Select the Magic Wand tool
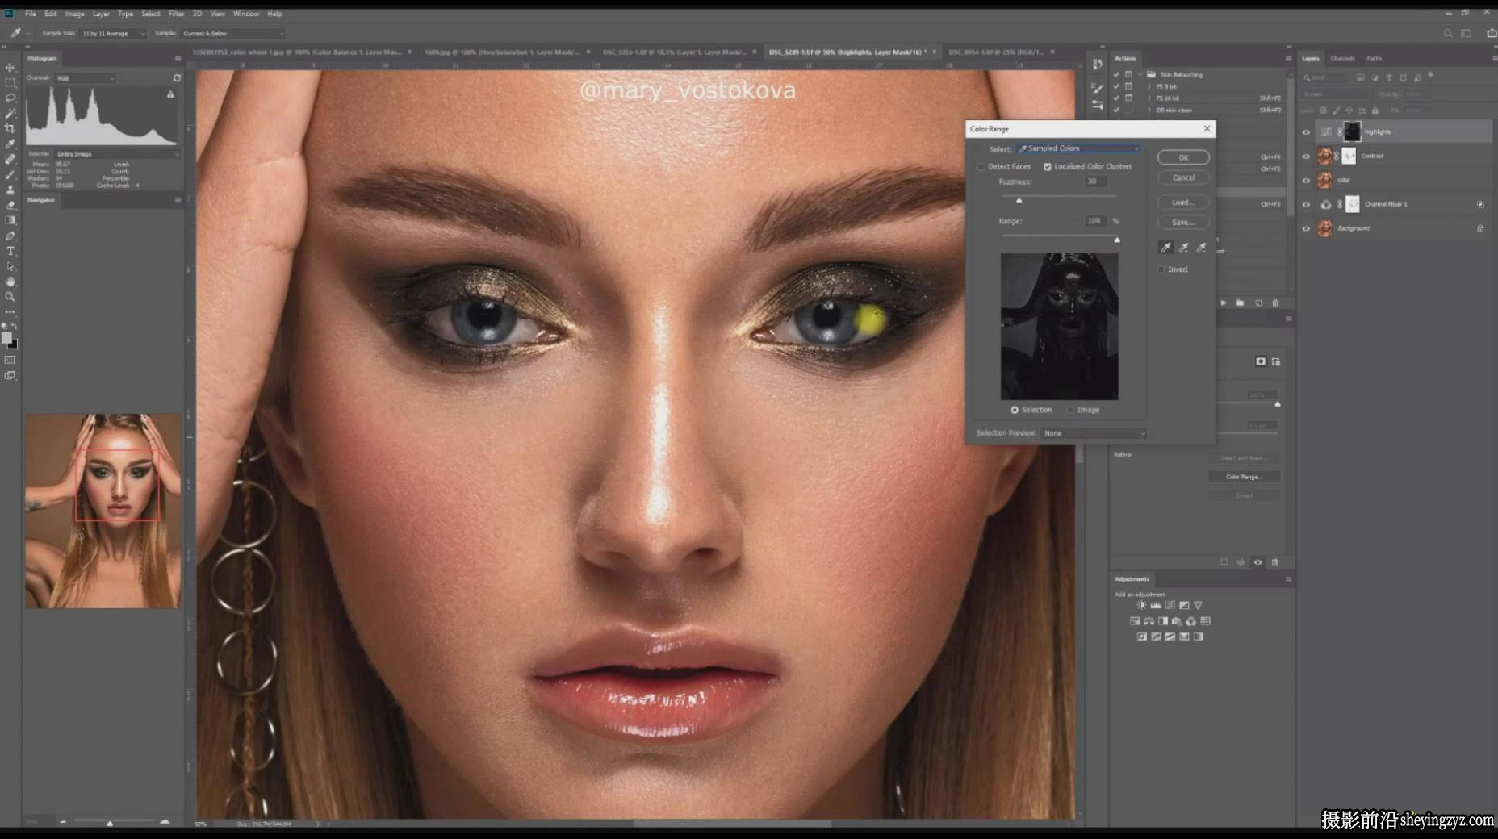 (10, 113)
